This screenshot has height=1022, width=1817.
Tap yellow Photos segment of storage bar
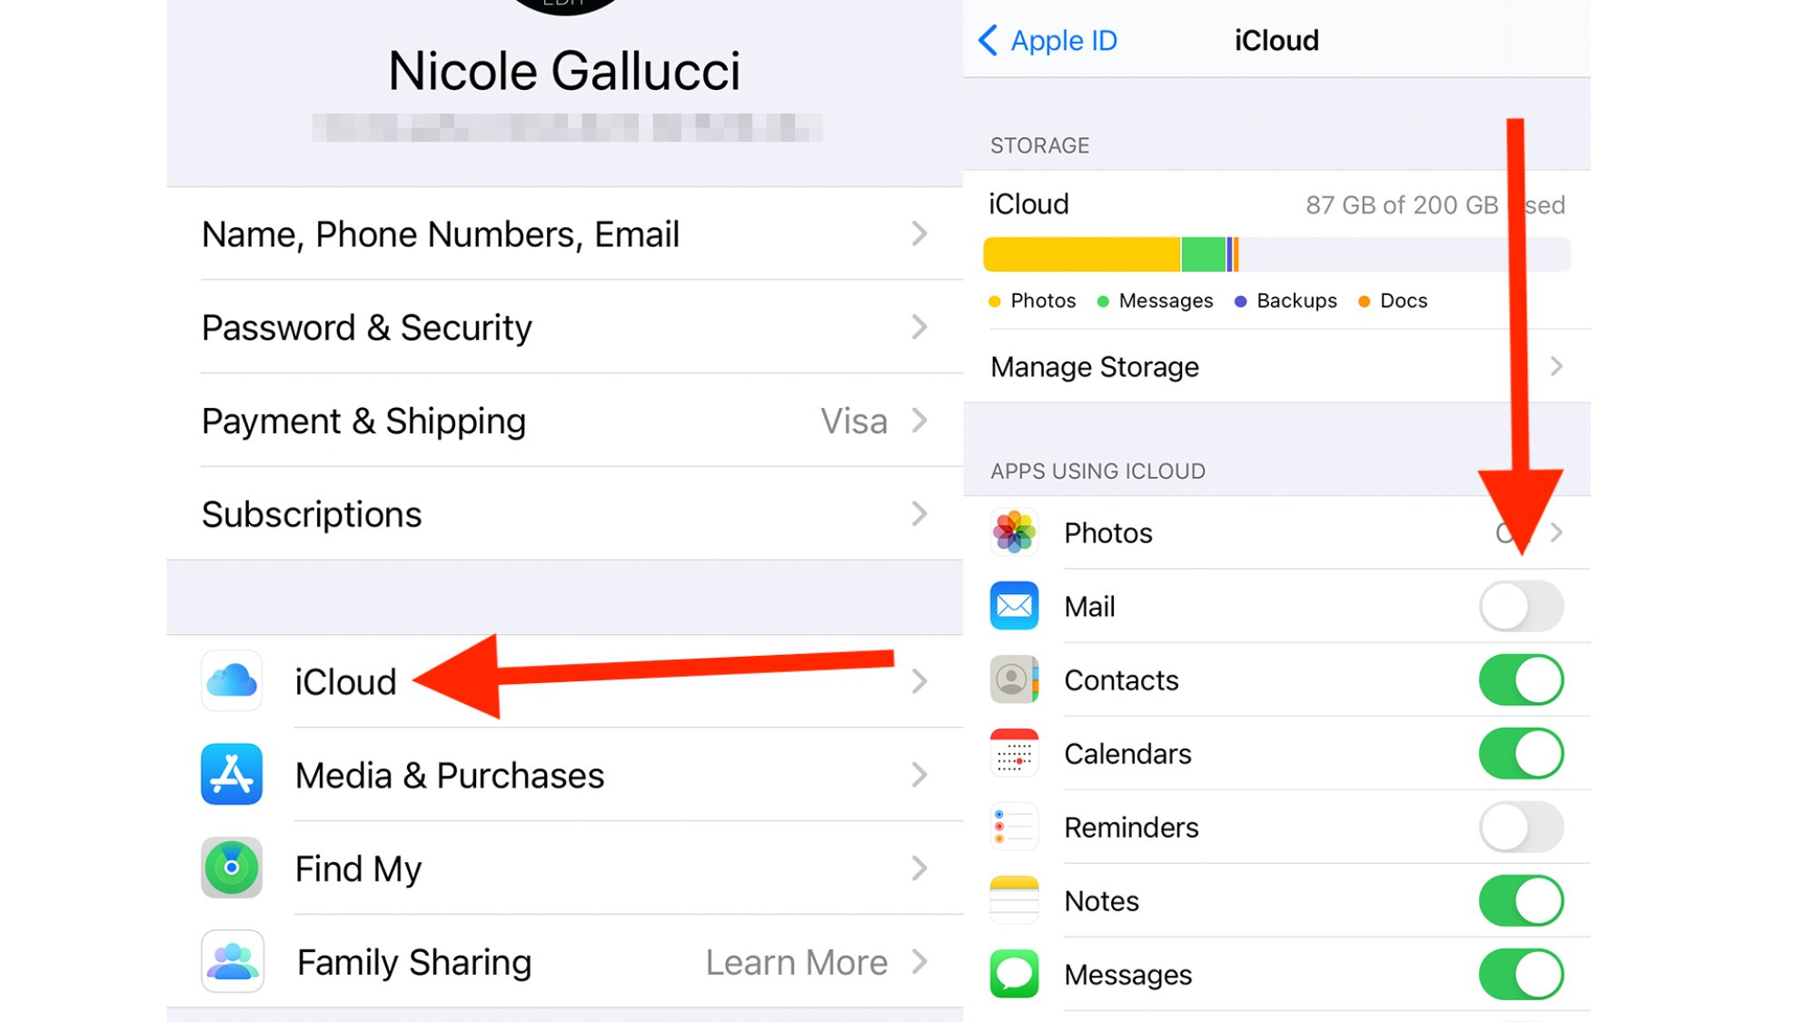point(1081,254)
